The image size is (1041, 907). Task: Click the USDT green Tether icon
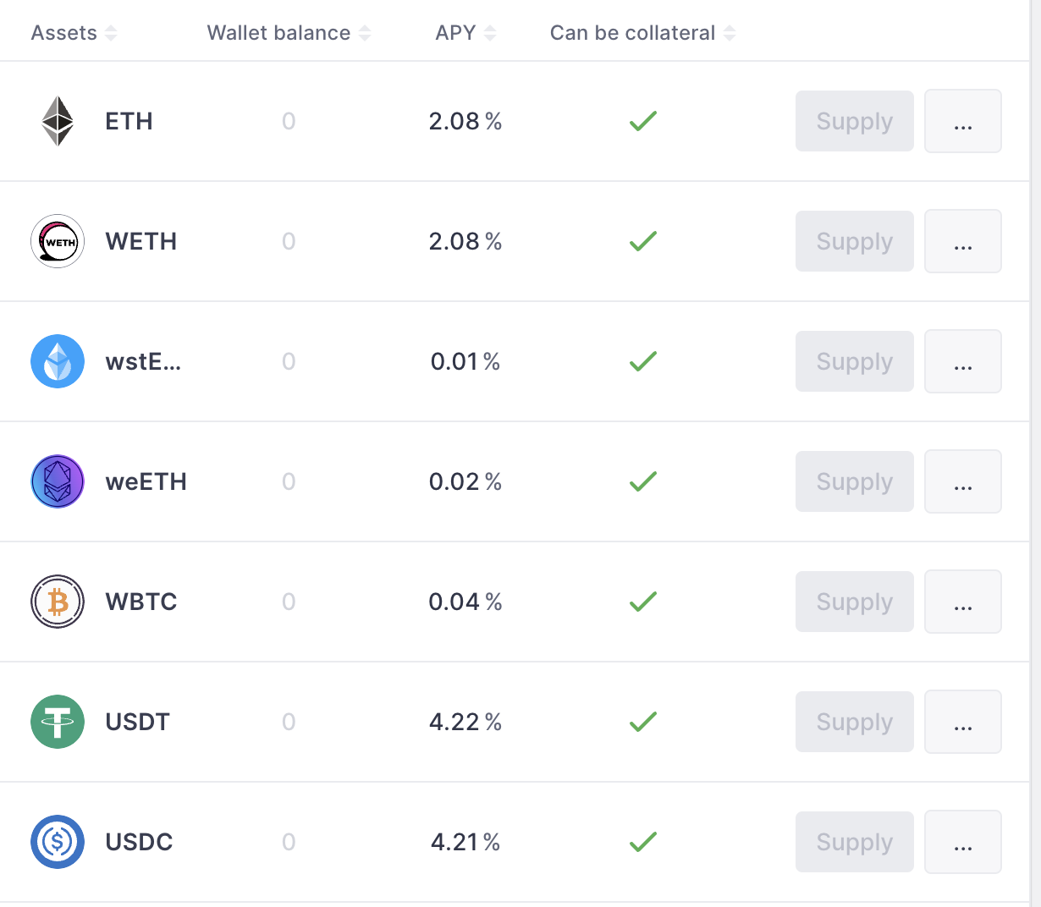58,722
